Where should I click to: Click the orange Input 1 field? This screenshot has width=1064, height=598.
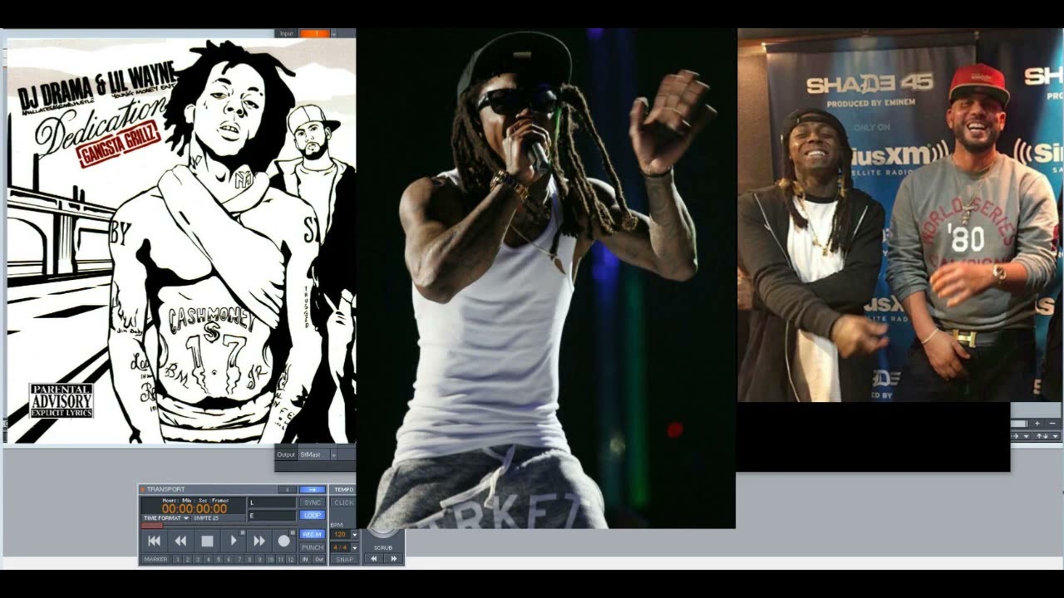(314, 33)
